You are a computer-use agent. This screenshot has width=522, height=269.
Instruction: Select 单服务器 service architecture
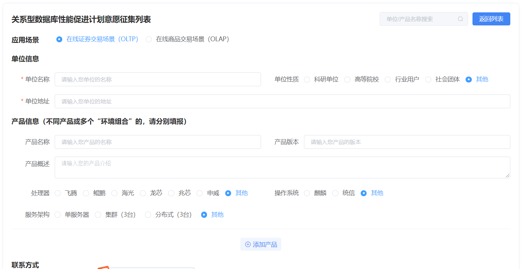[57, 214]
